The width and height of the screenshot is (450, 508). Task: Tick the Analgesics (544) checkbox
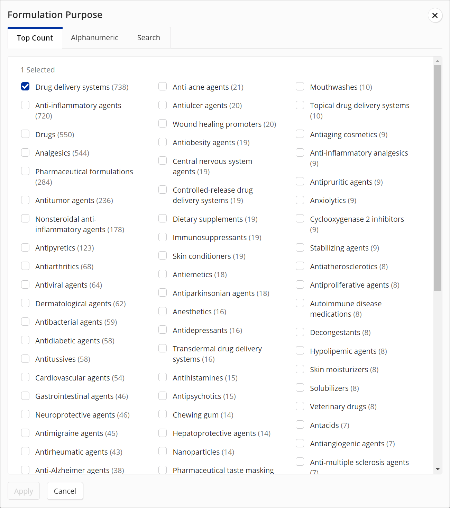(x=25, y=152)
